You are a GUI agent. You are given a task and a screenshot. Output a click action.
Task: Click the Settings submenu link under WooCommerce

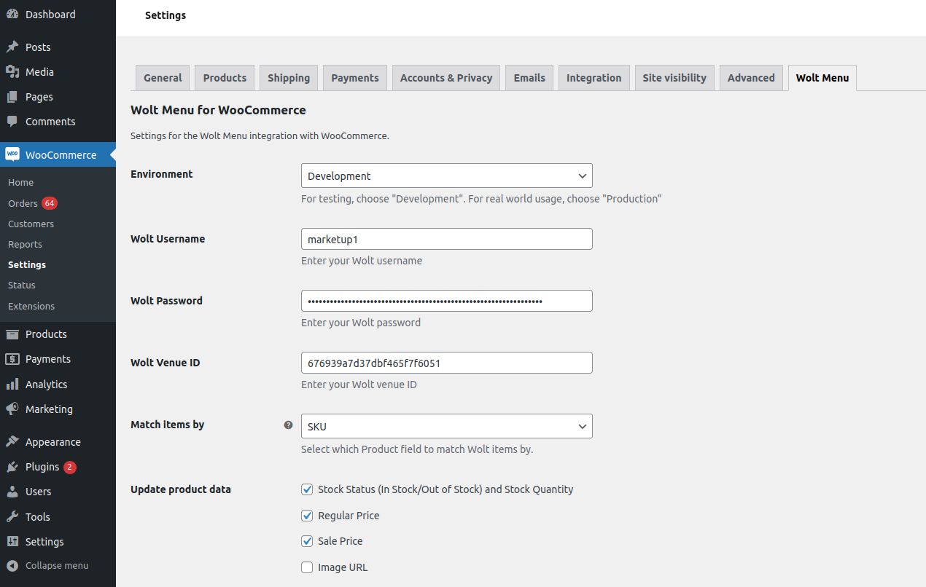(27, 265)
